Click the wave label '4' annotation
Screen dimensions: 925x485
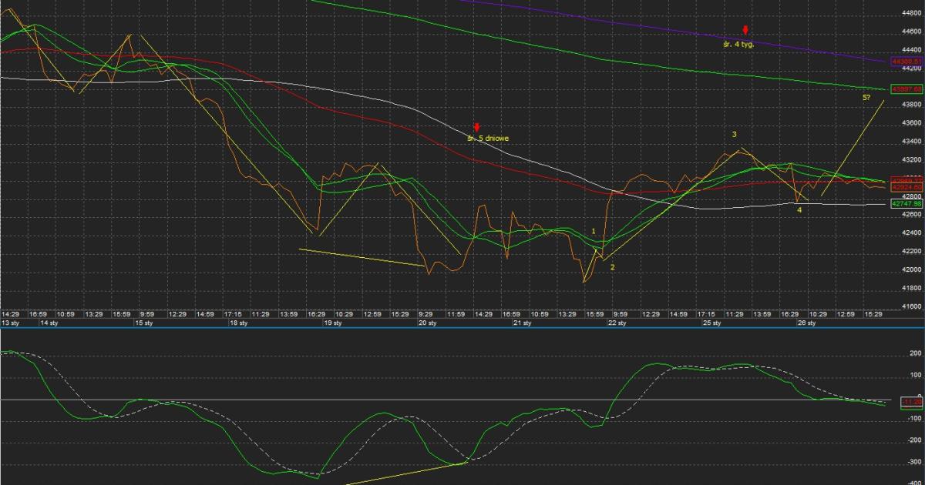click(x=799, y=209)
